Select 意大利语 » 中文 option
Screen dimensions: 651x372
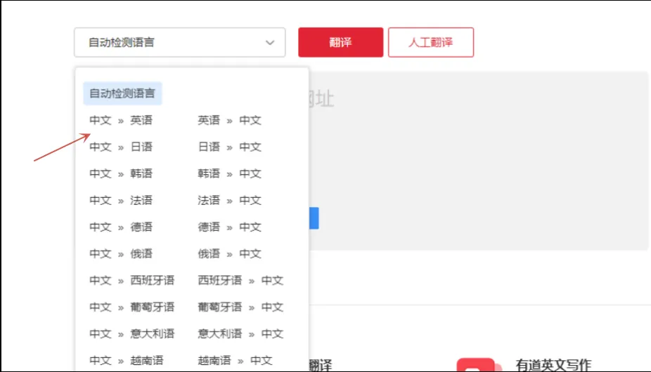point(240,333)
